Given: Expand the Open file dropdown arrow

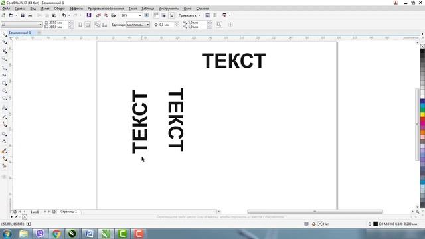Looking at the screenshot, I should (x=16, y=15).
